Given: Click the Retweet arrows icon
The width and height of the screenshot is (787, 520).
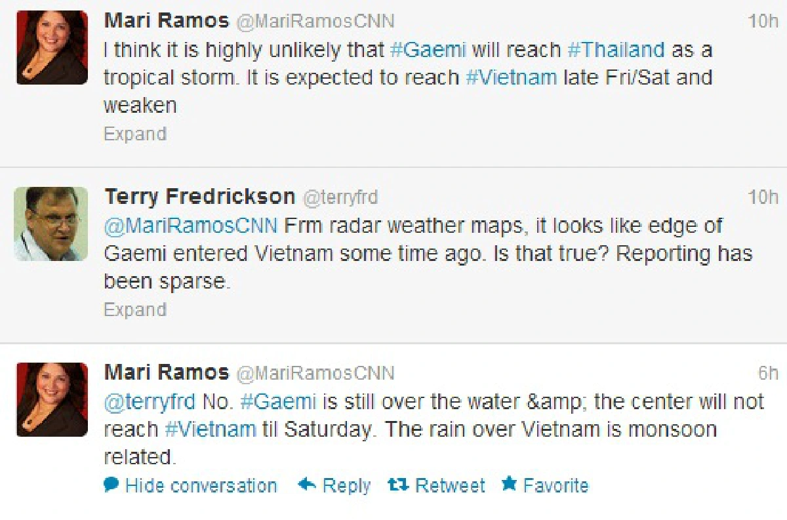Looking at the screenshot, I should [398, 485].
